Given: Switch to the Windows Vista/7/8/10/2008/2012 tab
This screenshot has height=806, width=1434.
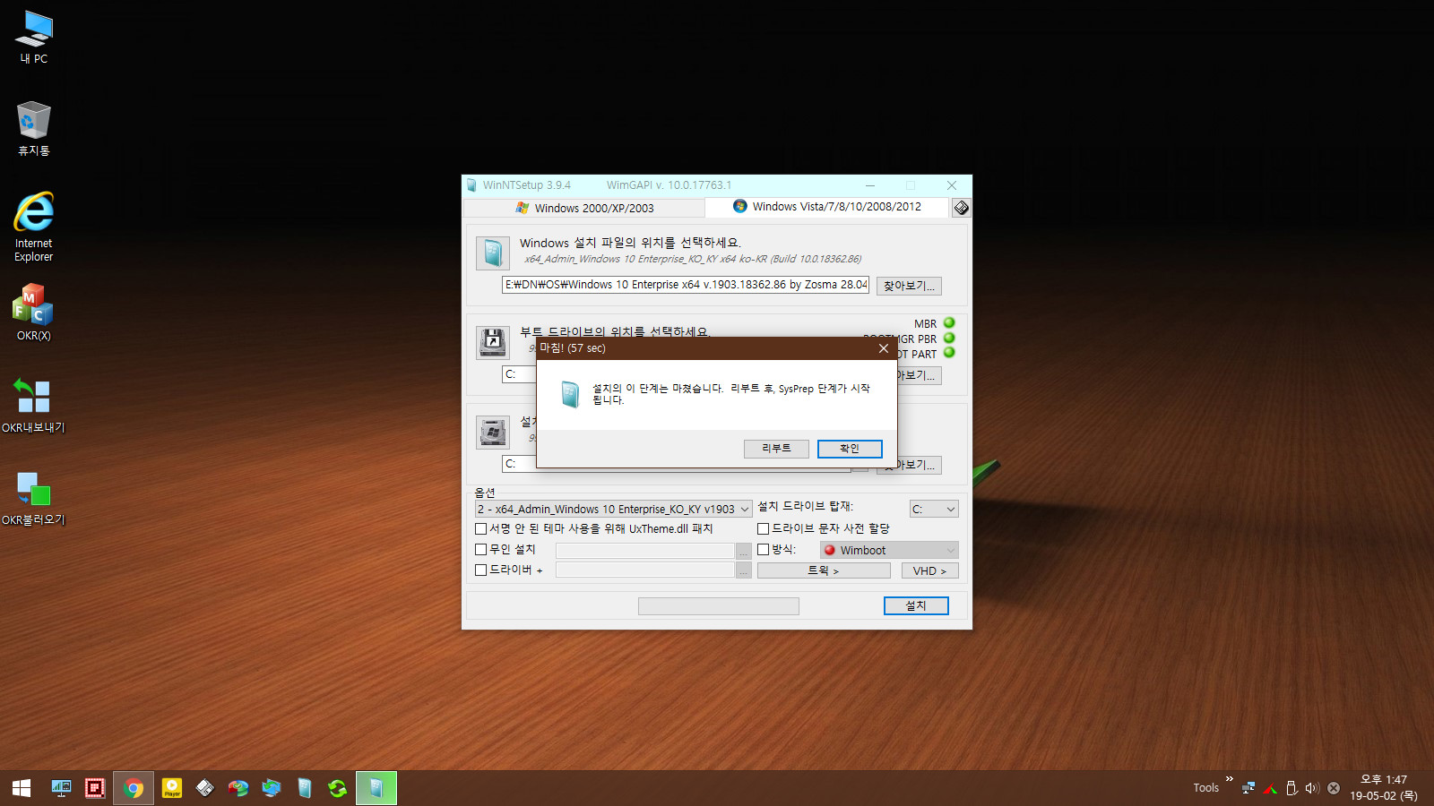Looking at the screenshot, I should coord(826,207).
